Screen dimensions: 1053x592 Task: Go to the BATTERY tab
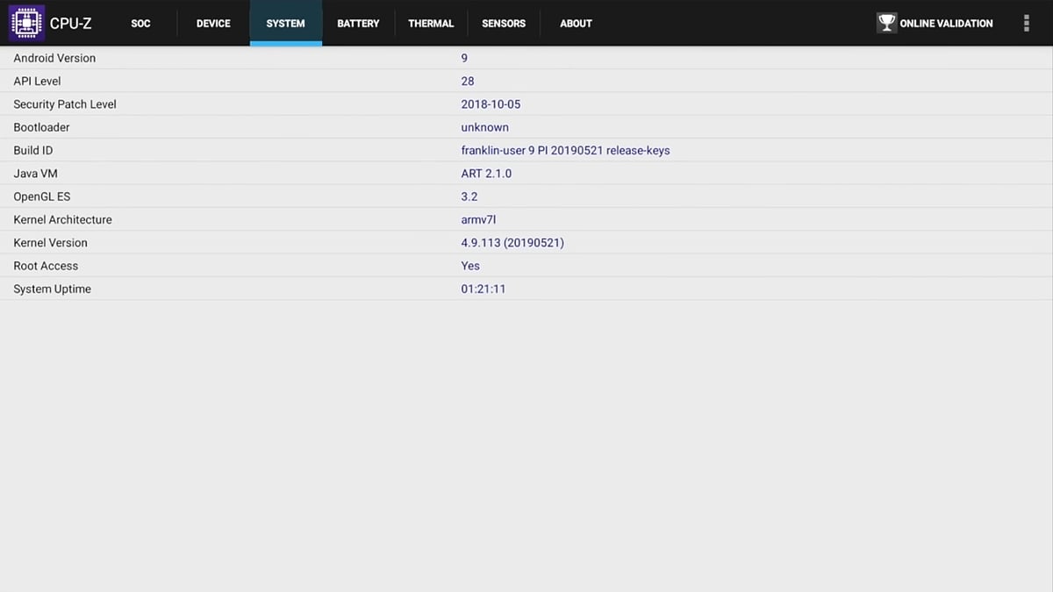[x=358, y=24]
